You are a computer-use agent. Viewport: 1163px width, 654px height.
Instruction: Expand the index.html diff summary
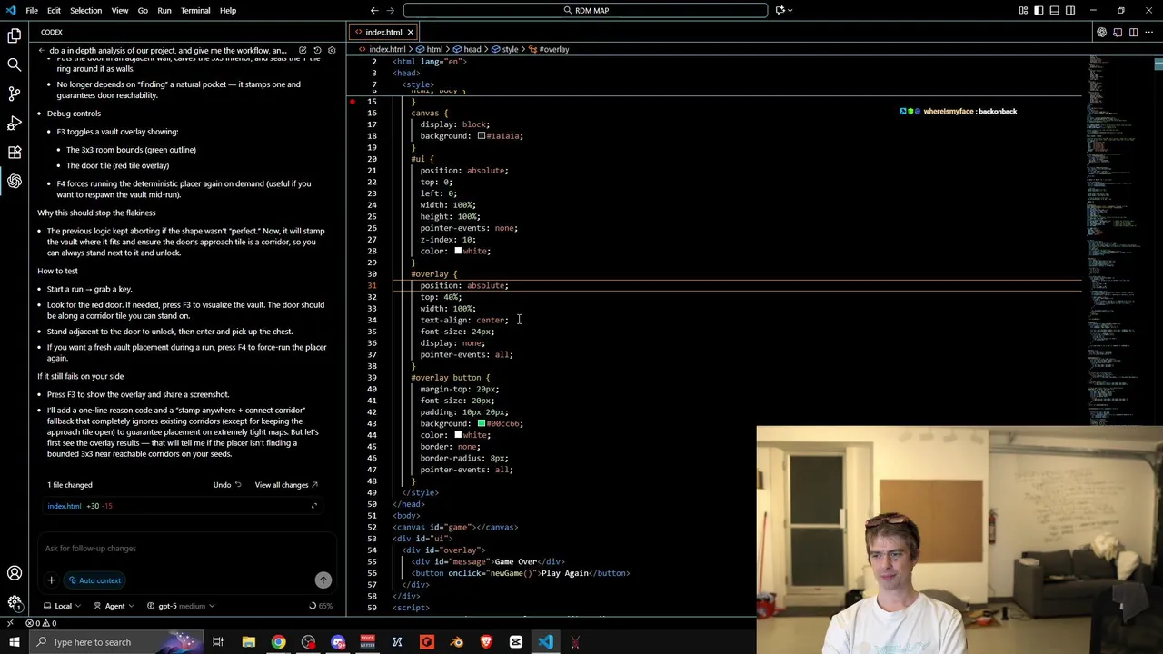314,506
